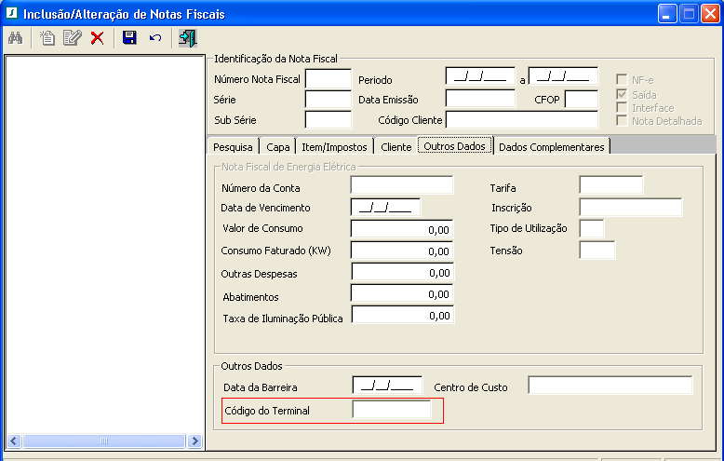The width and height of the screenshot is (724, 461).
Task: Click the new record document icon
Action: (x=47, y=38)
